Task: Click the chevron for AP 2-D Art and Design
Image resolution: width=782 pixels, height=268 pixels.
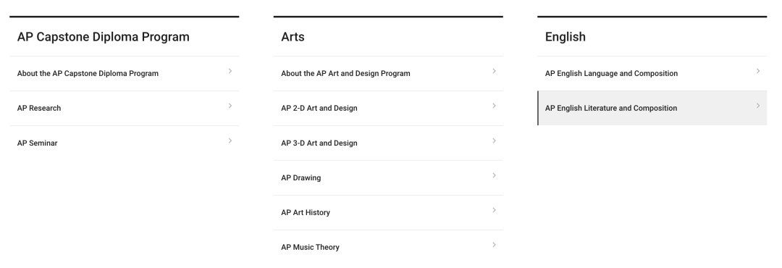Action: pos(494,106)
